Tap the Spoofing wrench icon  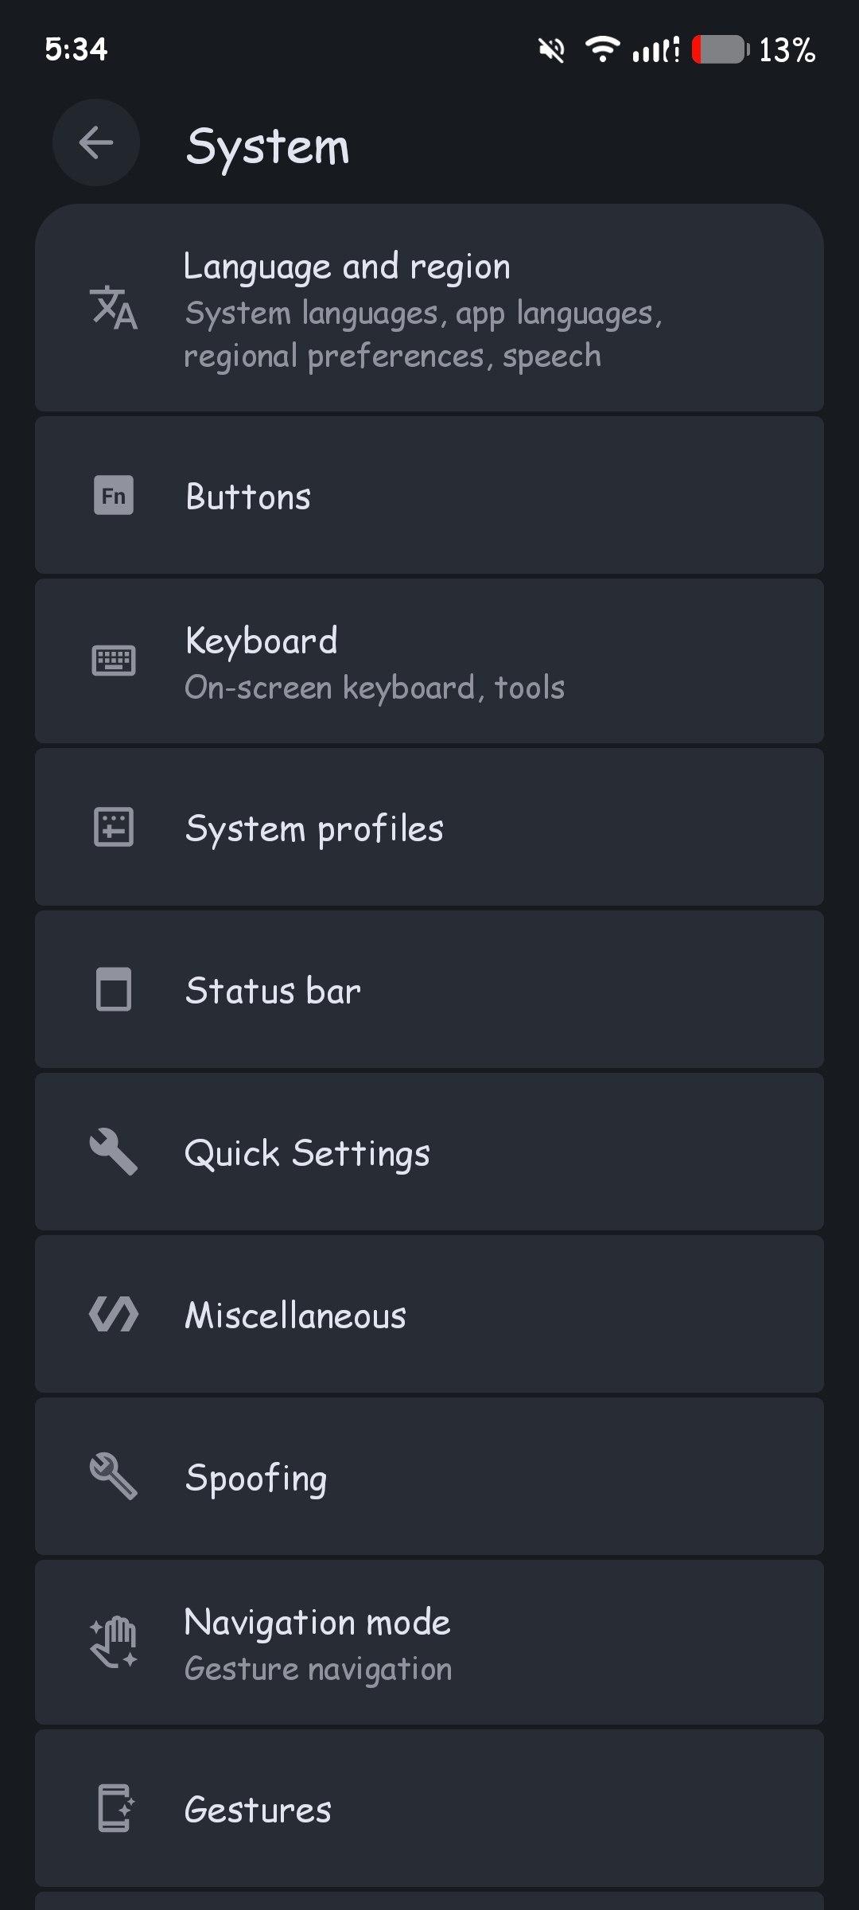point(114,1476)
